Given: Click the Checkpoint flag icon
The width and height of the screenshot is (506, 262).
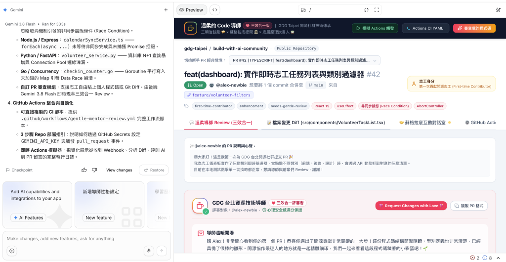Looking at the screenshot, I should 8,170.
